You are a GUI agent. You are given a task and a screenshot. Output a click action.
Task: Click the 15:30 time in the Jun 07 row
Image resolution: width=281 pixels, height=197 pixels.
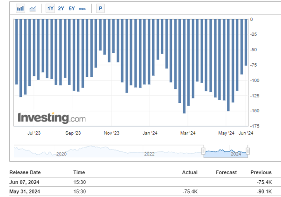(79, 182)
